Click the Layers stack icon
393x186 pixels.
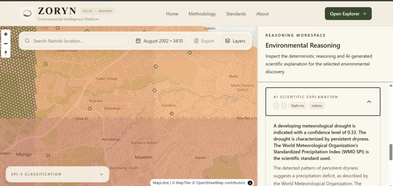coord(227,41)
